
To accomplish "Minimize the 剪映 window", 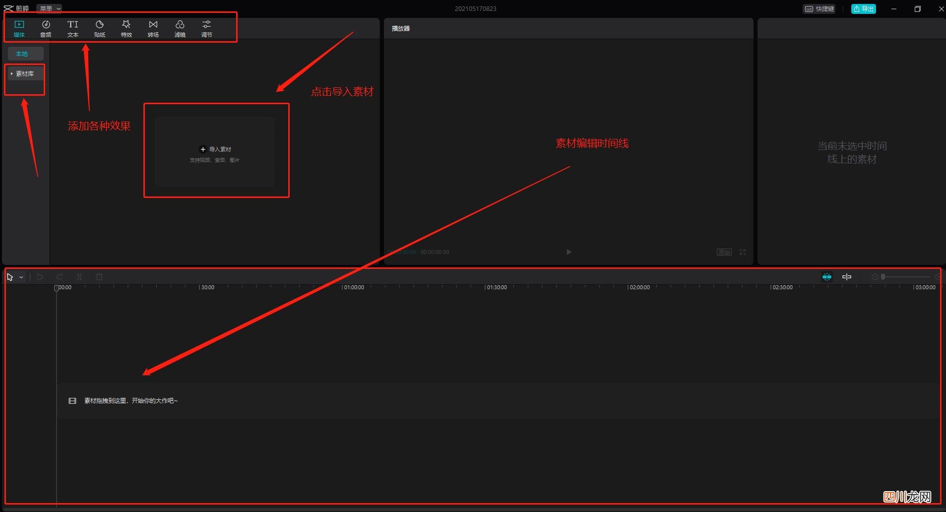I will click(x=894, y=9).
